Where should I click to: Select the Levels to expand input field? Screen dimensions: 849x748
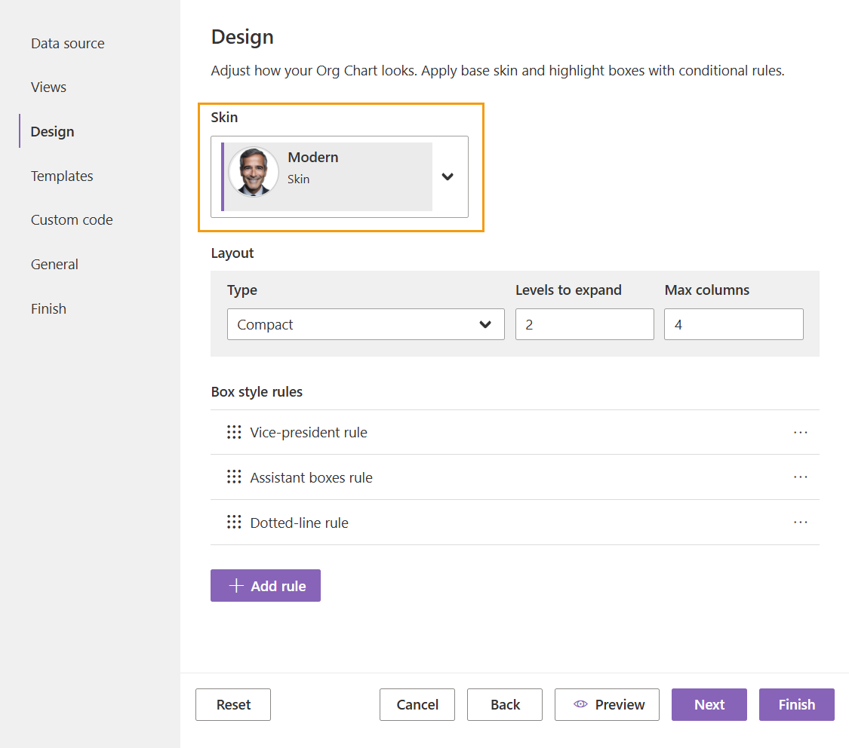584,324
